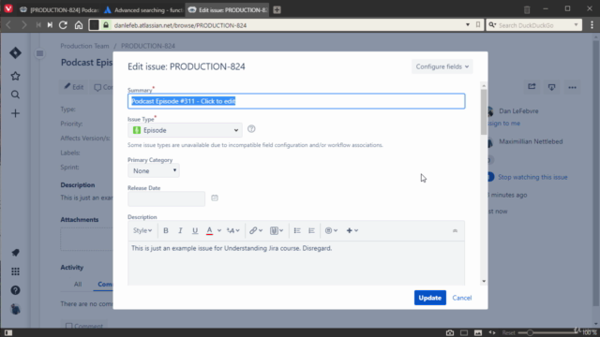Open the text color dropdown arrow

(x=219, y=230)
